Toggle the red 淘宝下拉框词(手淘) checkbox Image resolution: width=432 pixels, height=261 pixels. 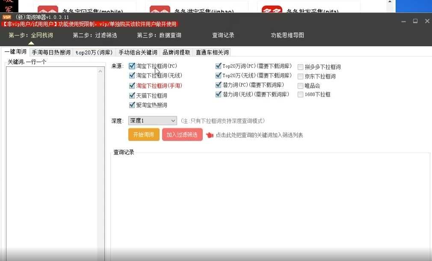132,86
